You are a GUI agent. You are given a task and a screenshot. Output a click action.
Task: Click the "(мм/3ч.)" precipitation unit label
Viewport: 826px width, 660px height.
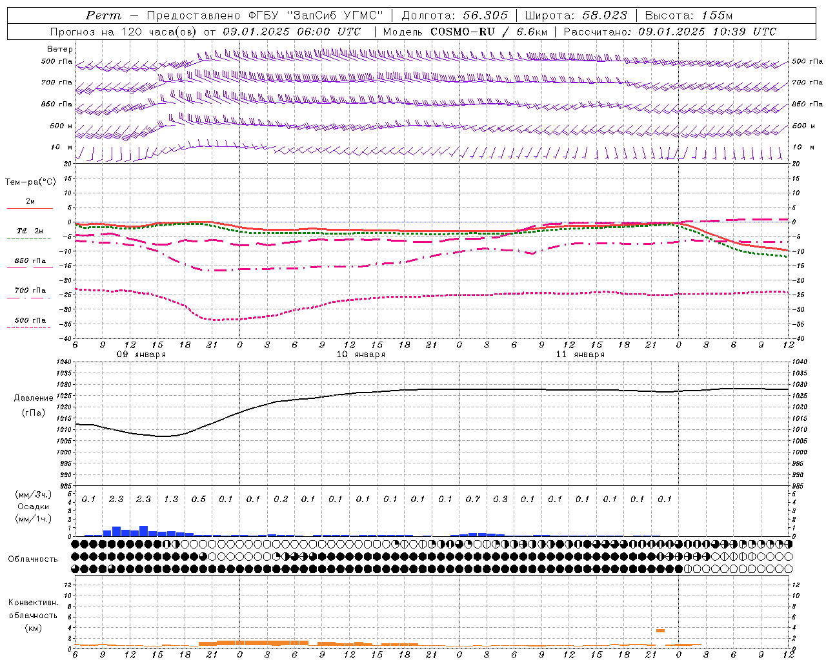point(33,494)
